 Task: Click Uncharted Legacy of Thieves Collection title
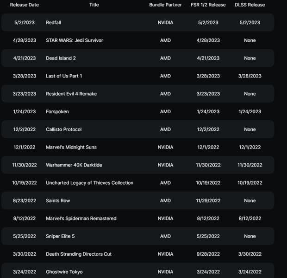[x=89, y=183]
